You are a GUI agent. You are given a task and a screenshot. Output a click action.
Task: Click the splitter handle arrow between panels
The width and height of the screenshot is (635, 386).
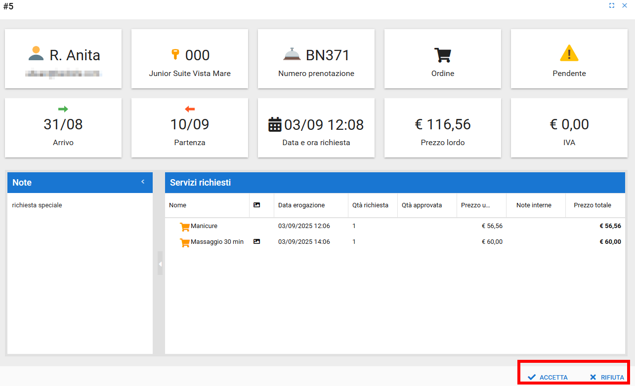pos(160,264)
